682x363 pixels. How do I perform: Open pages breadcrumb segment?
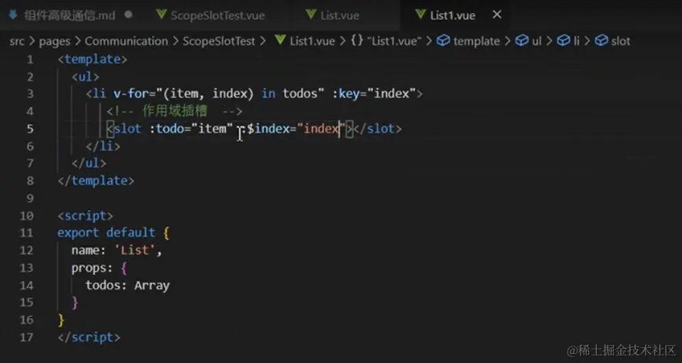click(x=54, y=41)
